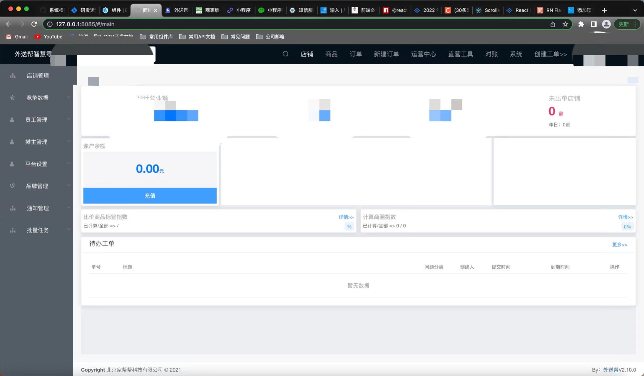Expand the 摊主管理 submenu arrow
The width and height of the screenshot is (644, 376).
(x=68, y=141)
